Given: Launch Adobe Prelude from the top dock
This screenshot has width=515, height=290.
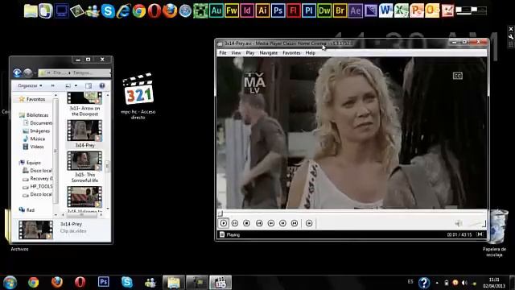Looking at the screenshot, I should (309, 10).
